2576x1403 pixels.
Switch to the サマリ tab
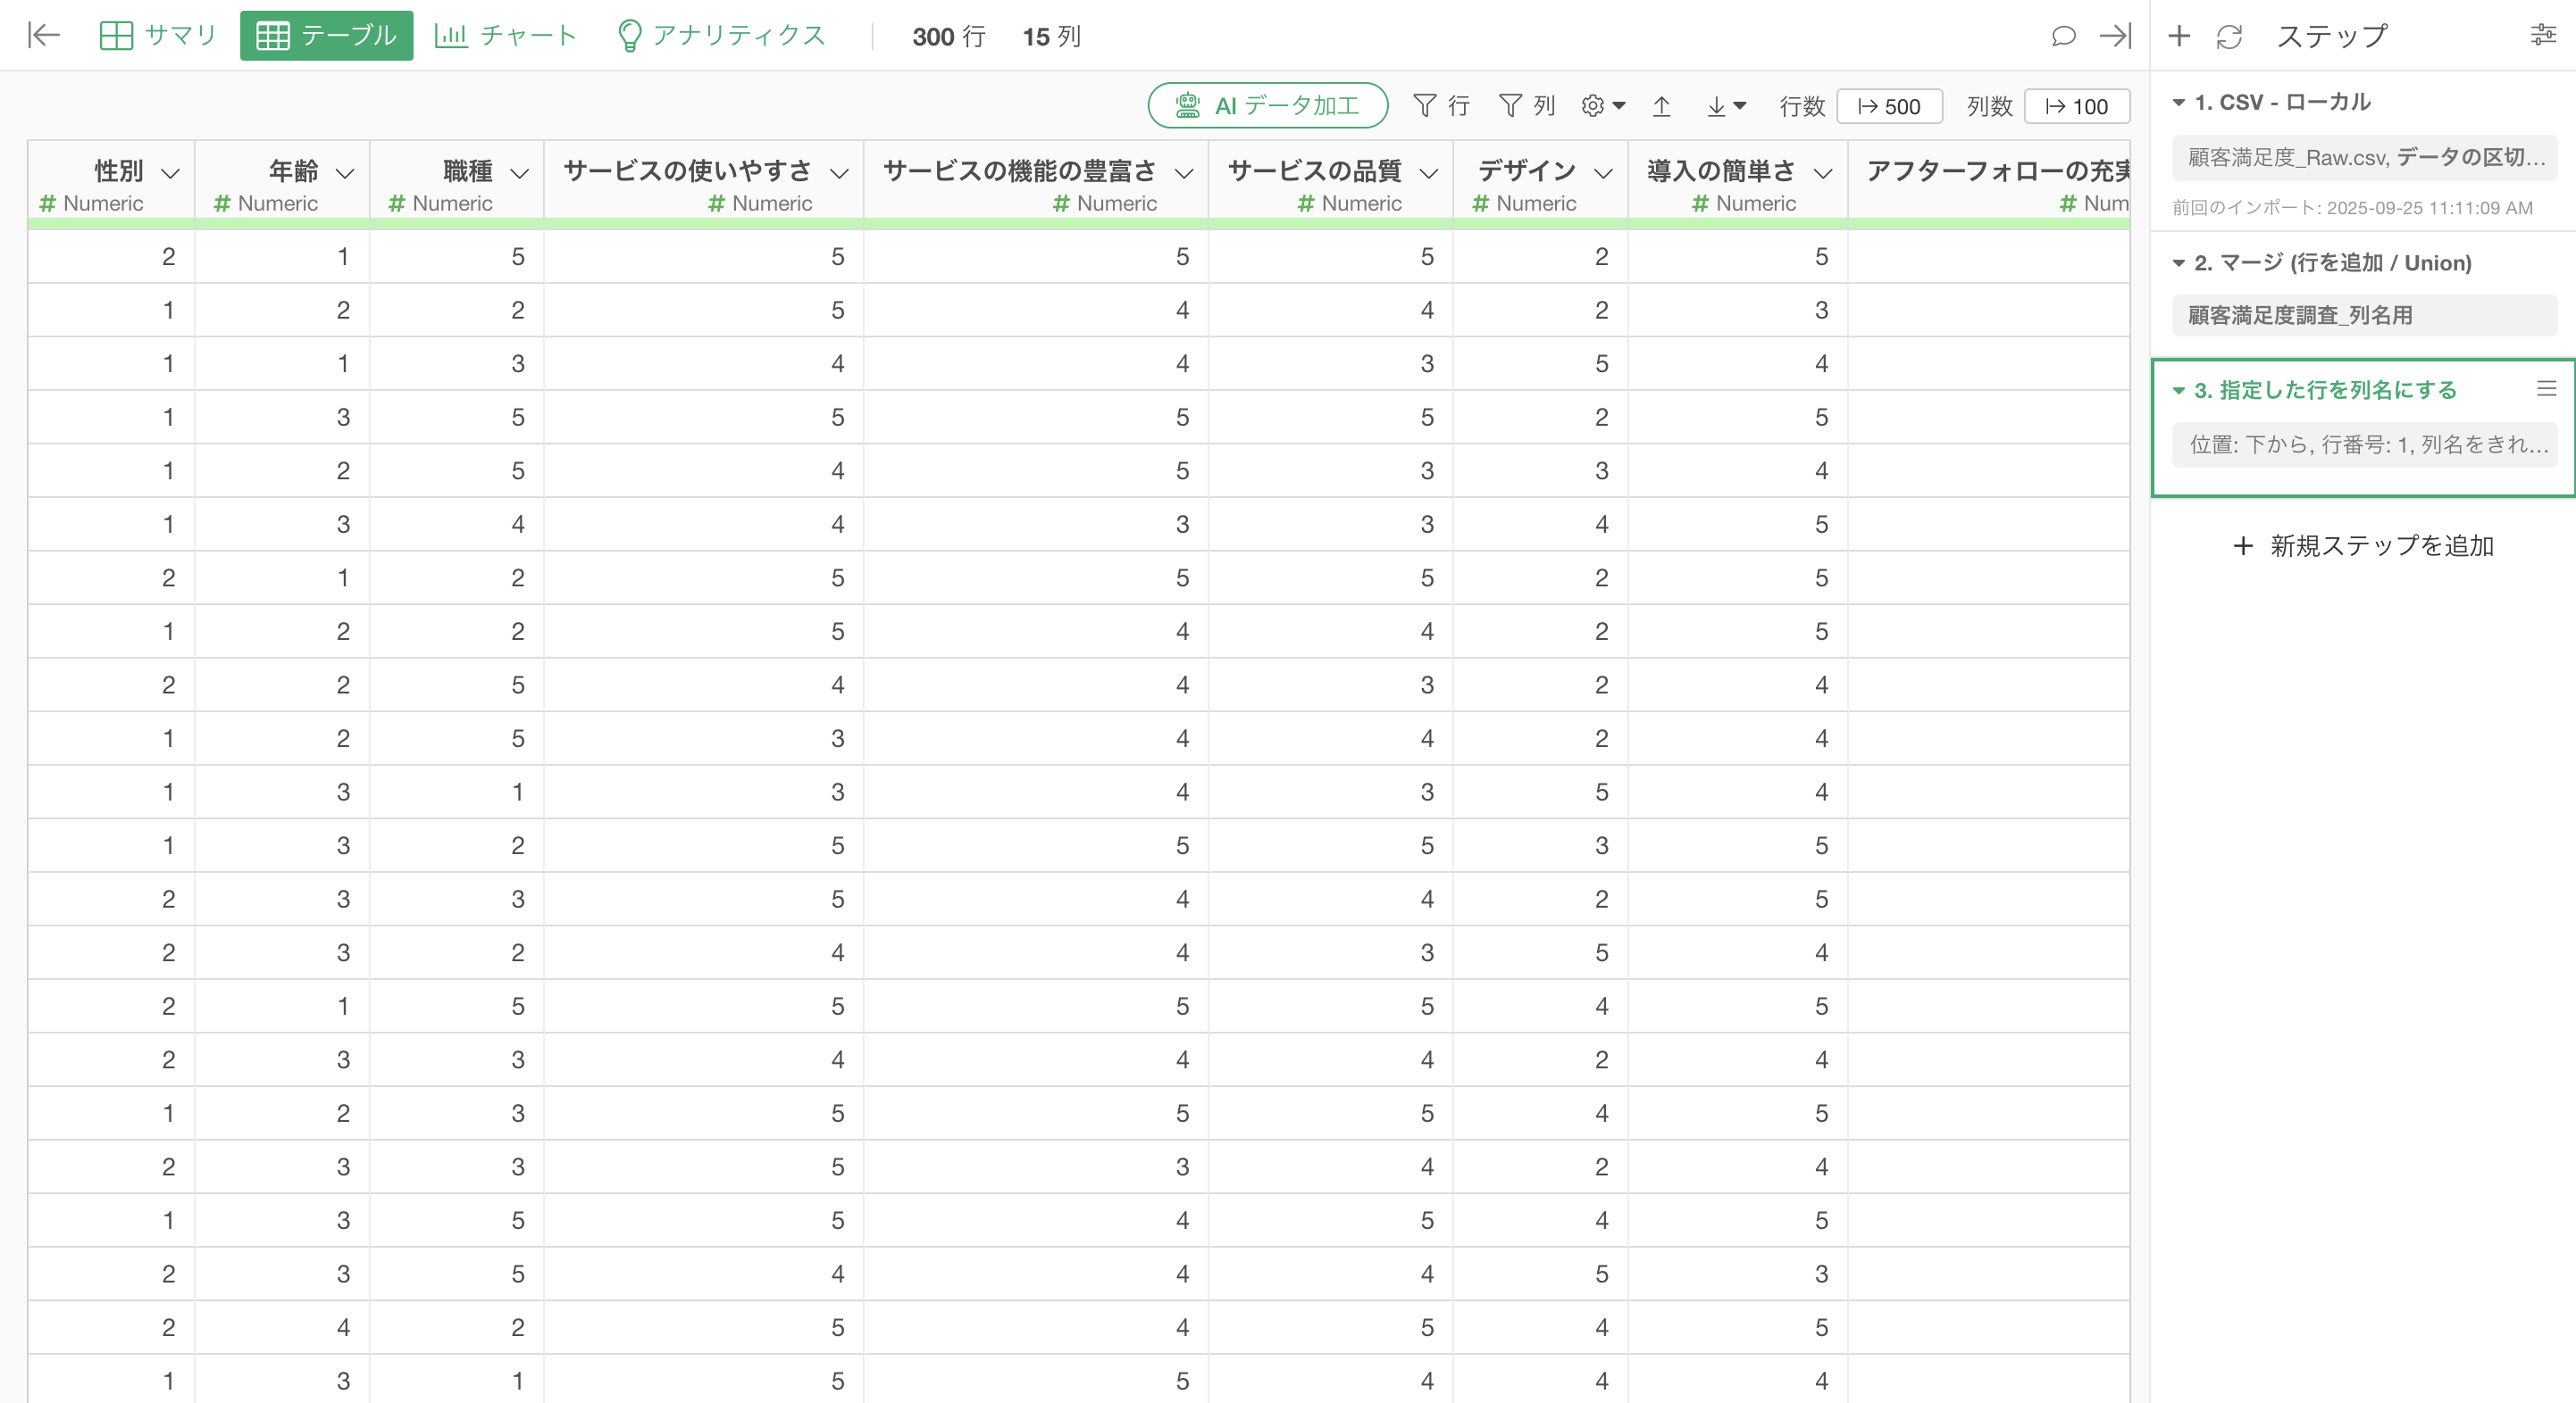click(159, 36)
